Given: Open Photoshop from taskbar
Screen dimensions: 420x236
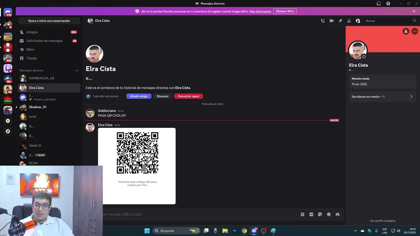Looking at the screenshot, I should (235, 231).
